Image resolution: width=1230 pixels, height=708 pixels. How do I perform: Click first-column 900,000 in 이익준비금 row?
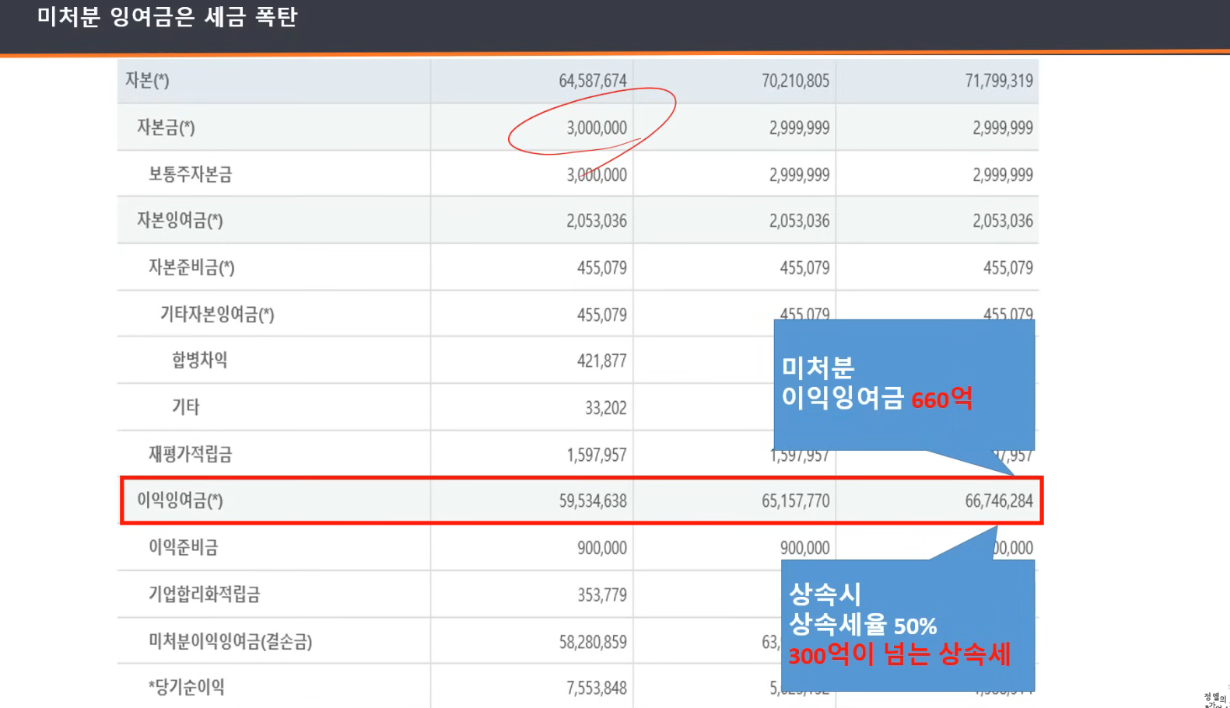pyautogui.click(x=601, y=548)
